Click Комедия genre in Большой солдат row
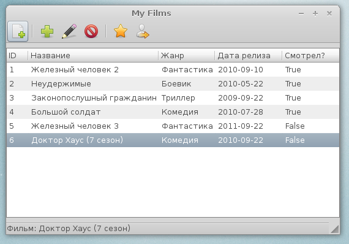Screen dimensions: 349x244 point(180,112)
